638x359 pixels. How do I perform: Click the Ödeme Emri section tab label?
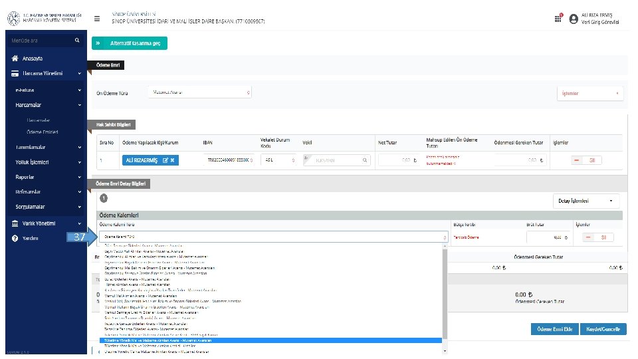pos(108,65)
